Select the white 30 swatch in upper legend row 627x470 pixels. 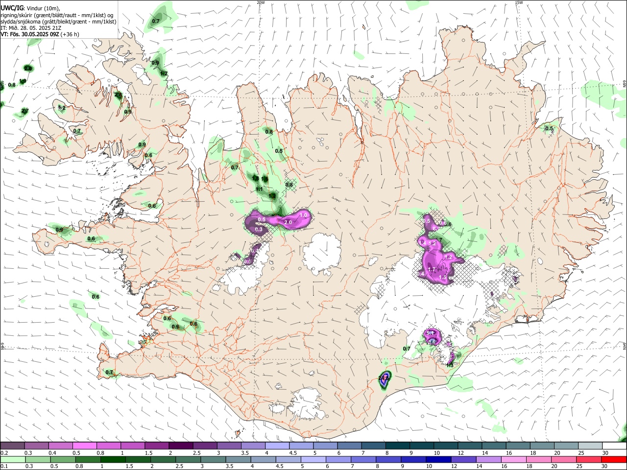614,446
